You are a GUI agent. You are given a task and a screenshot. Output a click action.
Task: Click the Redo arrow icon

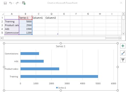pyautogui.click(x=17, y=3)
